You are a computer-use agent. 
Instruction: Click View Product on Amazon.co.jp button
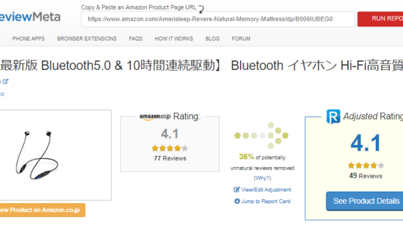[x=42, y=210]
